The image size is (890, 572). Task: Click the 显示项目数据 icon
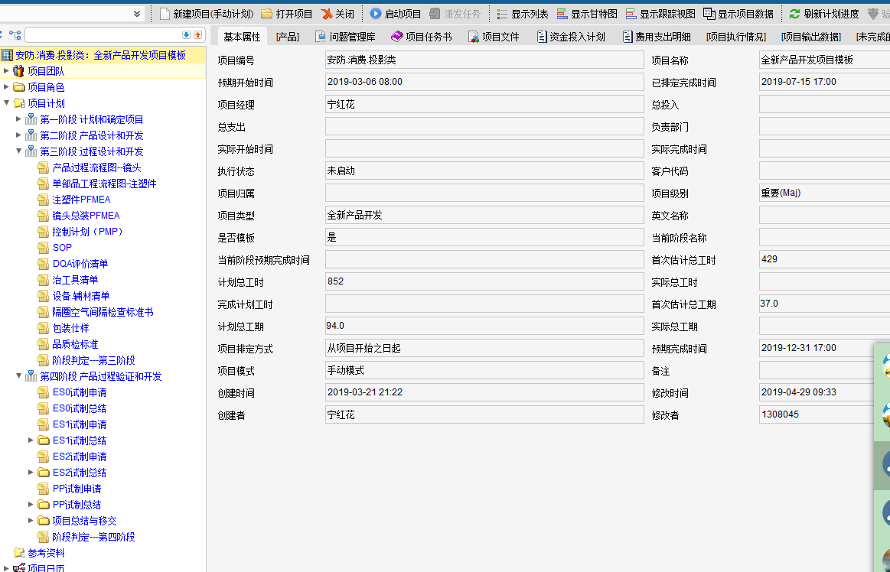pyautogui.click(x=709, y=14)
